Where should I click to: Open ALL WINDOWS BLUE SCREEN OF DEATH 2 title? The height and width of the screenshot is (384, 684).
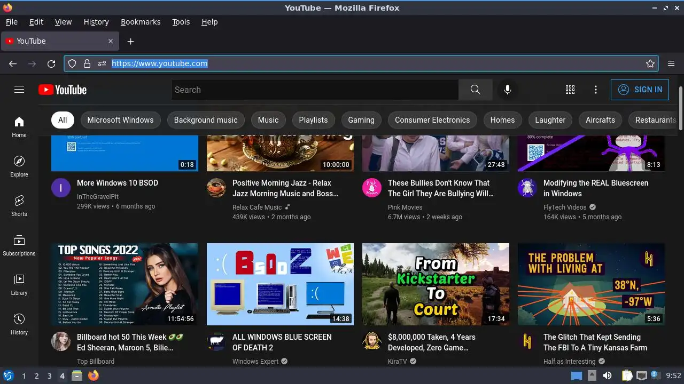pos(282,342)
